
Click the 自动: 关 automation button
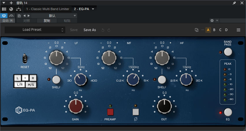(x=8, y=21)
